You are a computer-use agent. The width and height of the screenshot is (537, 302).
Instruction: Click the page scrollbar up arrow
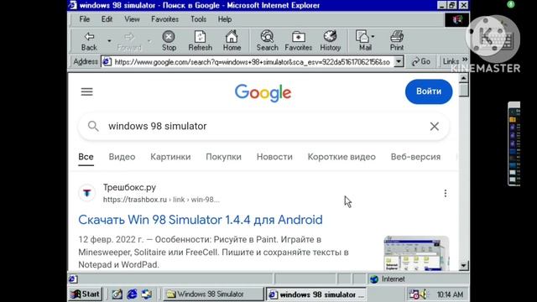click(463, 78)
